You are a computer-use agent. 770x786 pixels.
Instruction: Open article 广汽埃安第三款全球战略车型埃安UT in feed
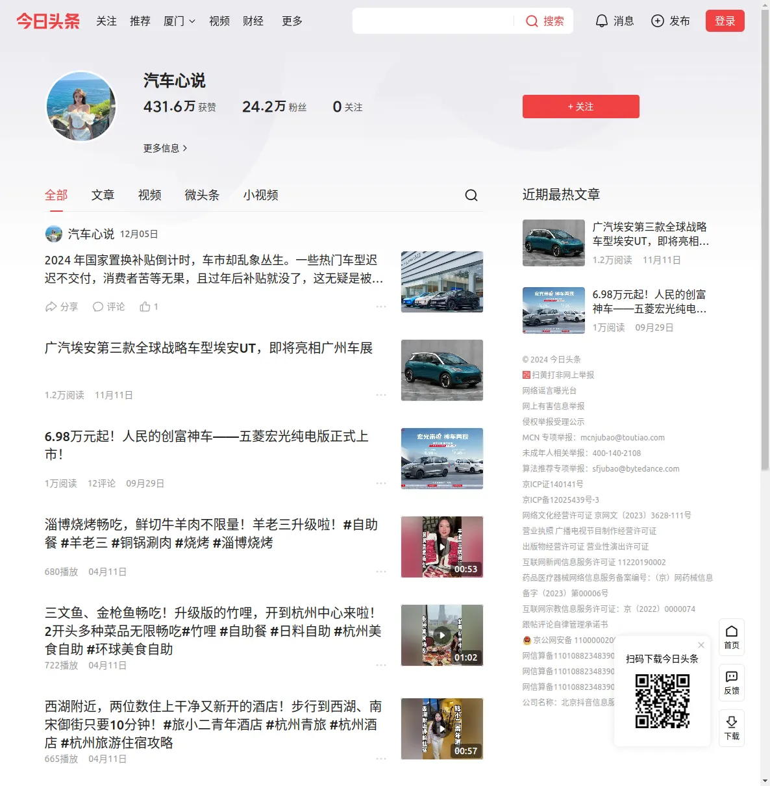click(x=208, y=348)
